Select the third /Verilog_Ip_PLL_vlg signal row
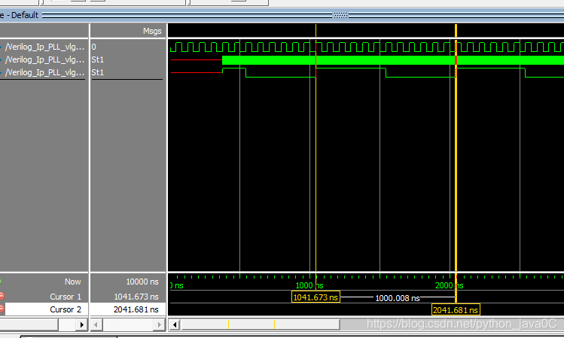564x338 pixels. coord(44,72)
